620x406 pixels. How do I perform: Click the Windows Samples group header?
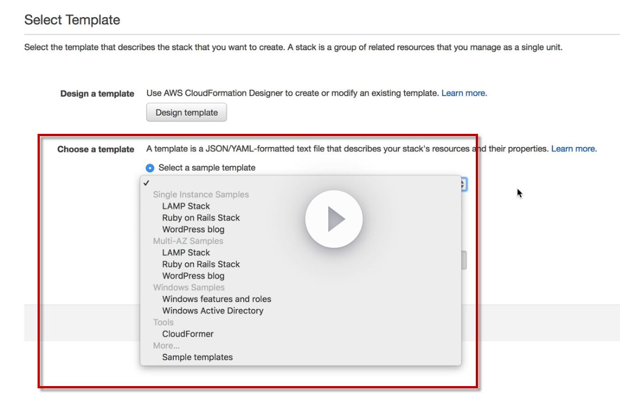(188, 287)
